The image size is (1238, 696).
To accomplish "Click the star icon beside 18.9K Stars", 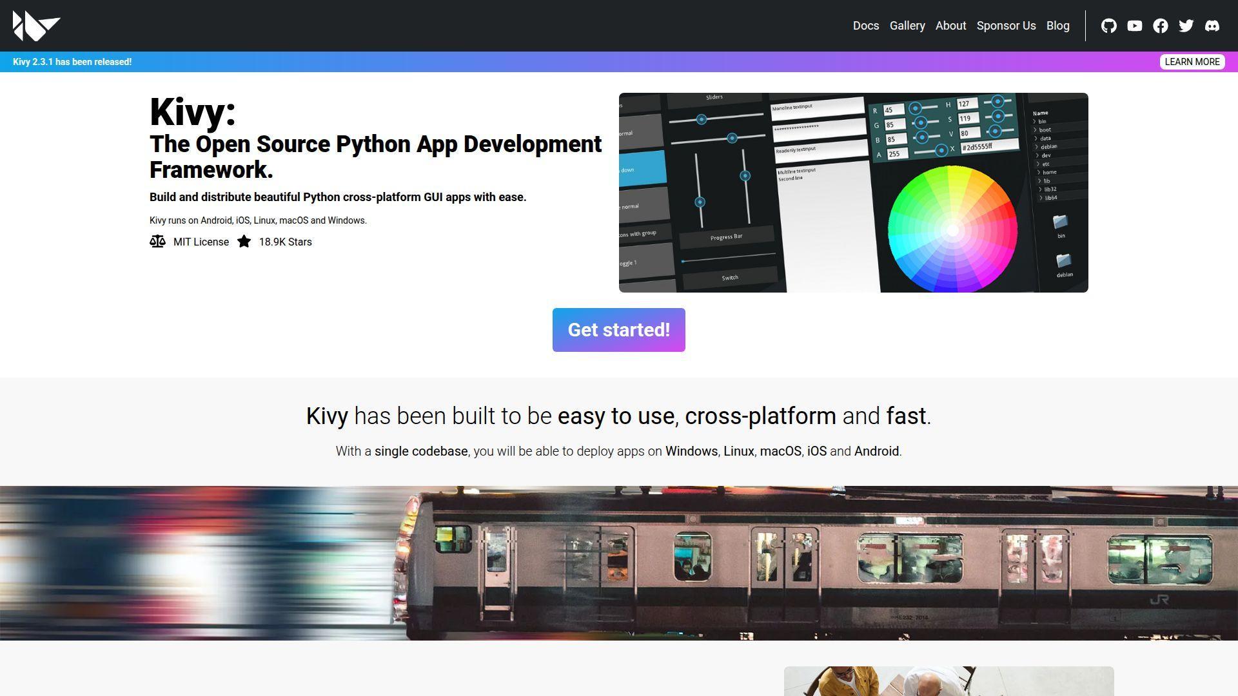I will click(244, 242).
